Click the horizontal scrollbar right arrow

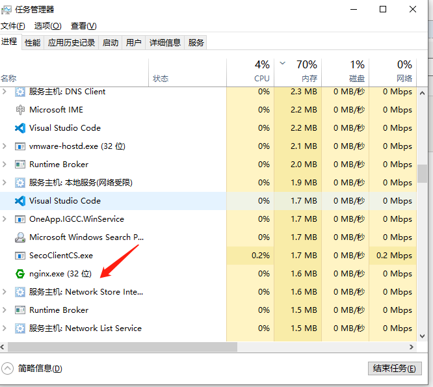[x=412, y=347]
